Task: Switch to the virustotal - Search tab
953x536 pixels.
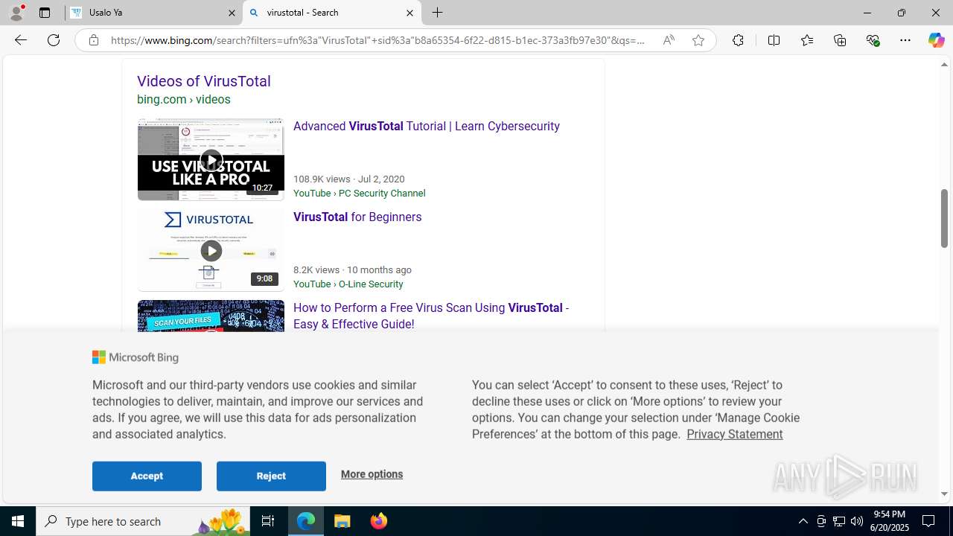Action: [331, 13]
